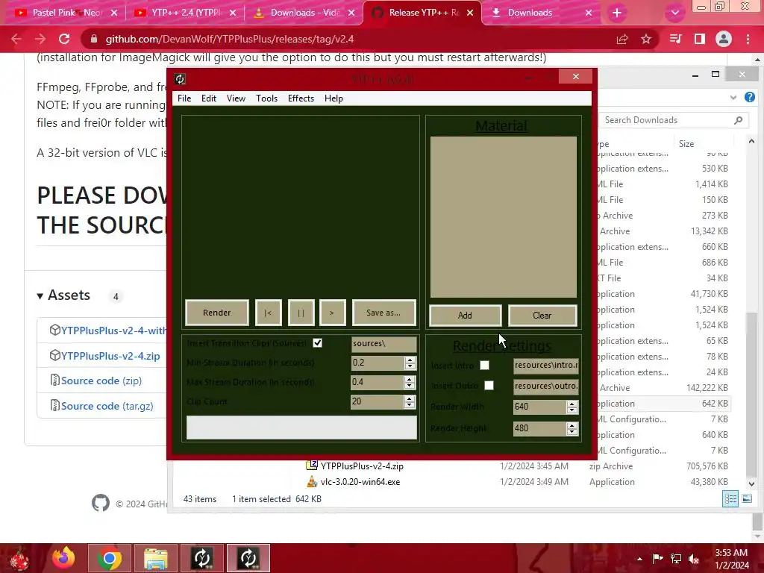Open the Chrome three-dot menu
Viewport: 764px width, 573px height.
748,39
